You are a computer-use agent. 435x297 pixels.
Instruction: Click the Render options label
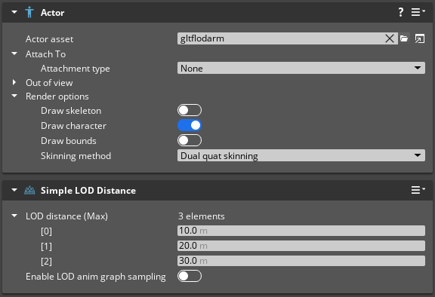coord(57,96)
